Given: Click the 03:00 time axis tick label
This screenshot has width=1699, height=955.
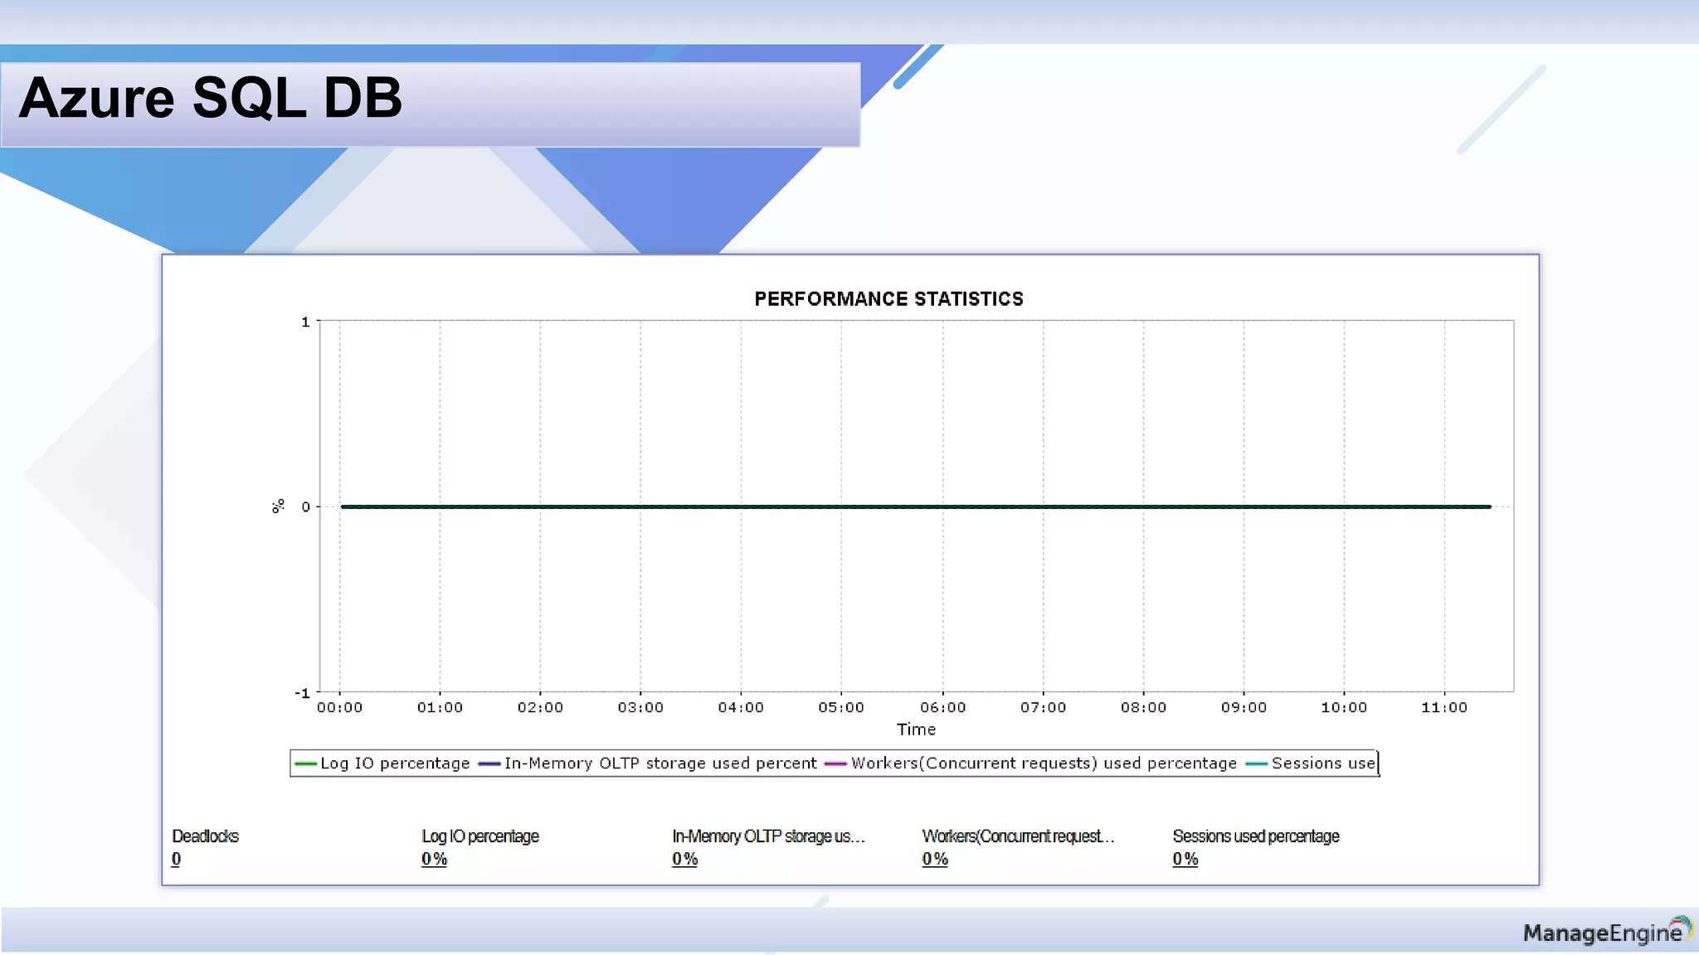Looking at the screenshot, I should 640,707.
